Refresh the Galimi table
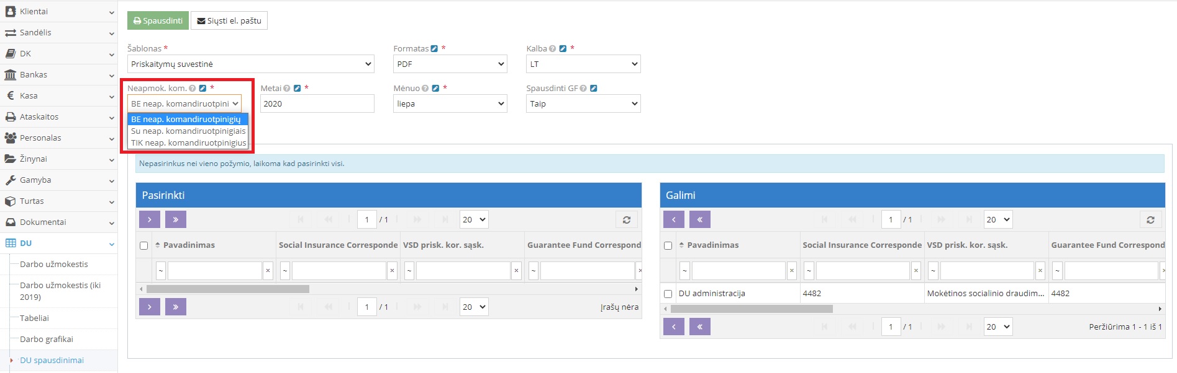Viewport: 1177px width, 373px height. click(1150, 220)
